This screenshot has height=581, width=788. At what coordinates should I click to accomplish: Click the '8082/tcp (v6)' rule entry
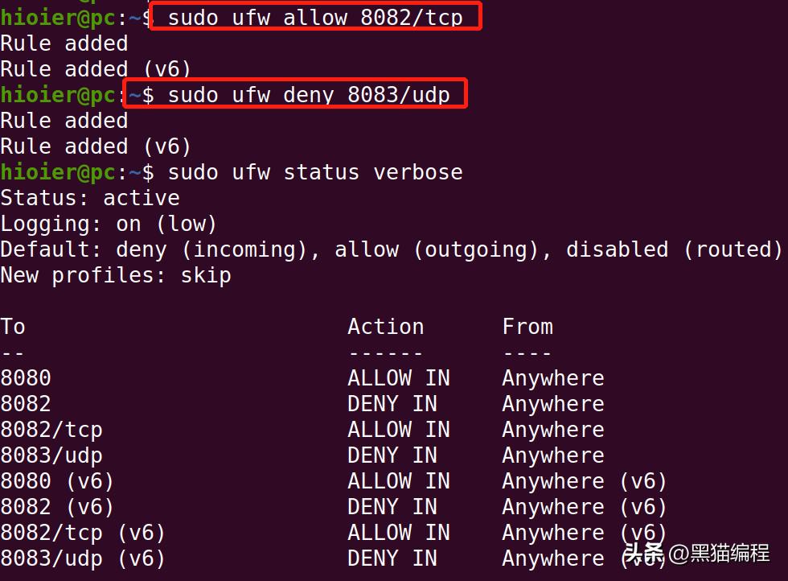coord(83,533)
